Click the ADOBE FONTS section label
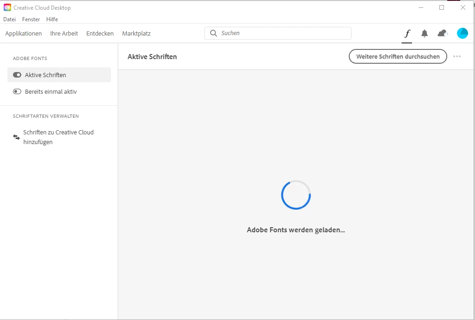The height and width of the screenshot is (320, 475). (x=30, y=58)
